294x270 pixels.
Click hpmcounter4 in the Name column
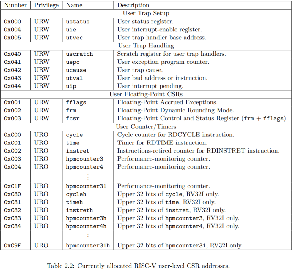click(x=84, y=167)
